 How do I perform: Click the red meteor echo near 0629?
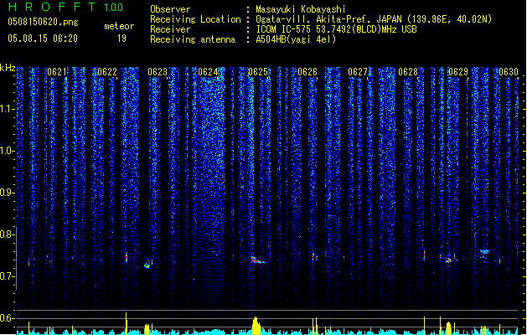pos(448,260)
